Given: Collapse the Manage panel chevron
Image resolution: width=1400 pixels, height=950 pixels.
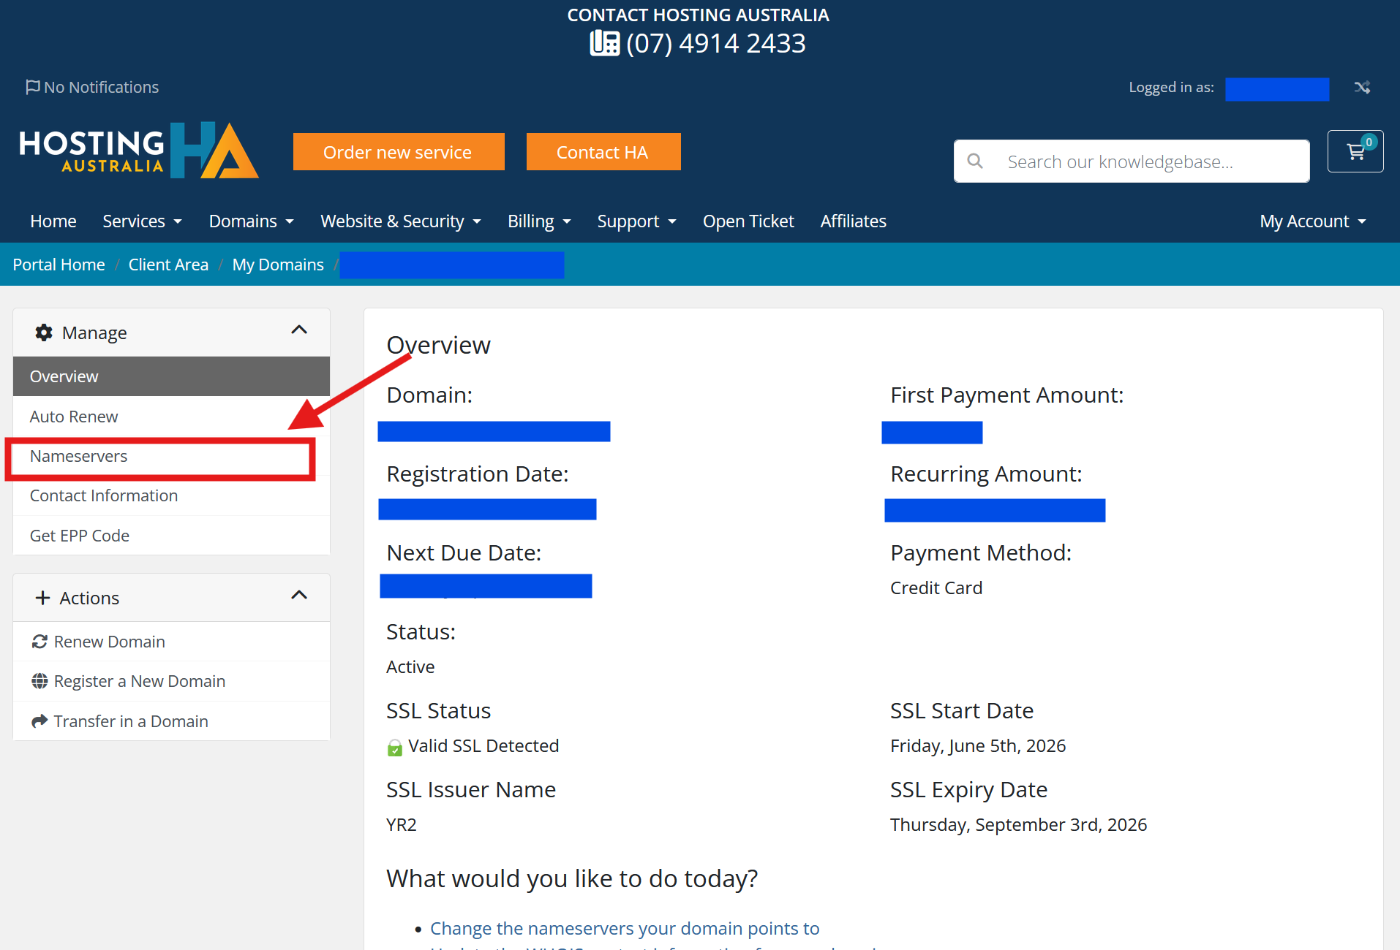Looking at the screenshot, I should [299, 330].
